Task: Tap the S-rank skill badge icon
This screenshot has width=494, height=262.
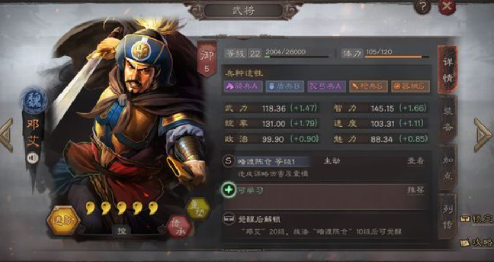Action: (x=228, y=161)
